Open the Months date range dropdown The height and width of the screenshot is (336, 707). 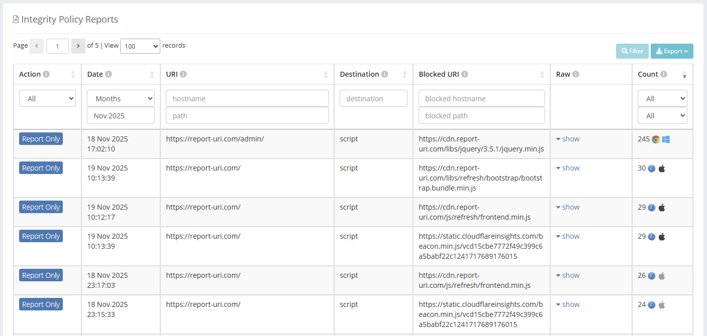click(x=121, y=99)
